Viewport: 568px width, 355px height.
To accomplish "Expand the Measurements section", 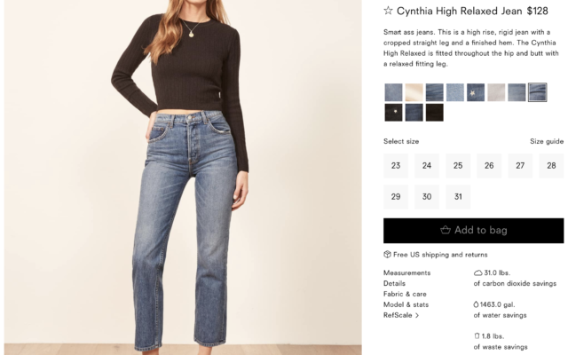I will [406, 272].
